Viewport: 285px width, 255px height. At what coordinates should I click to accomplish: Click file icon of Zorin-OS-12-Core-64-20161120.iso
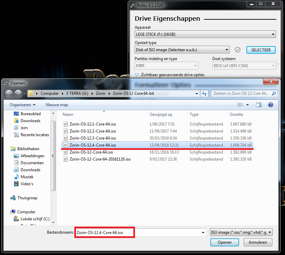pyautogui.click(x=66, y=159)
